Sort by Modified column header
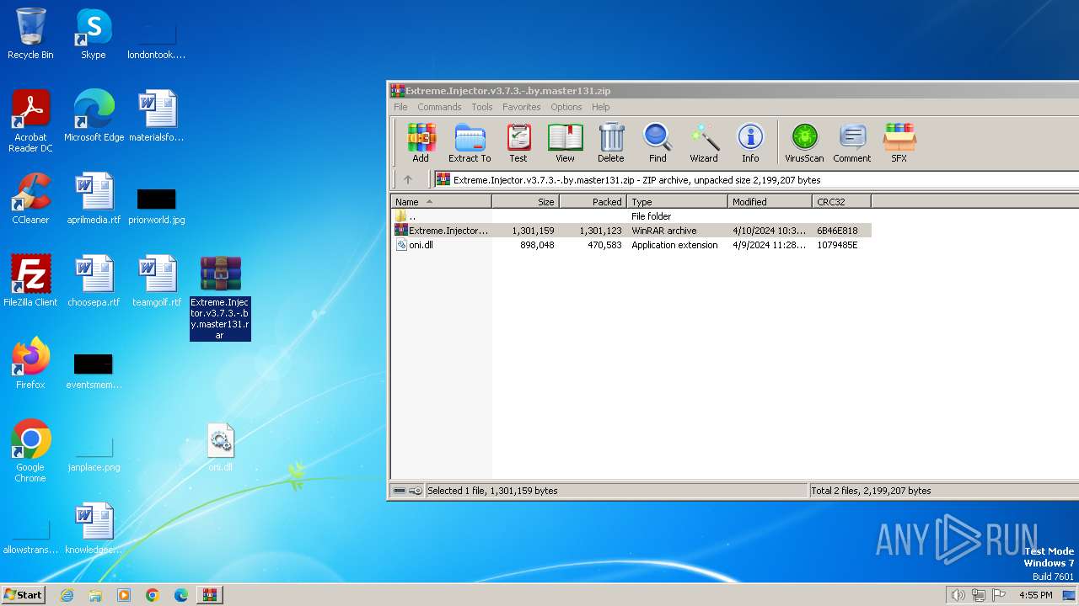This screenshot has height=606, width=1079. pyautogui.click(x=770, y=201)
